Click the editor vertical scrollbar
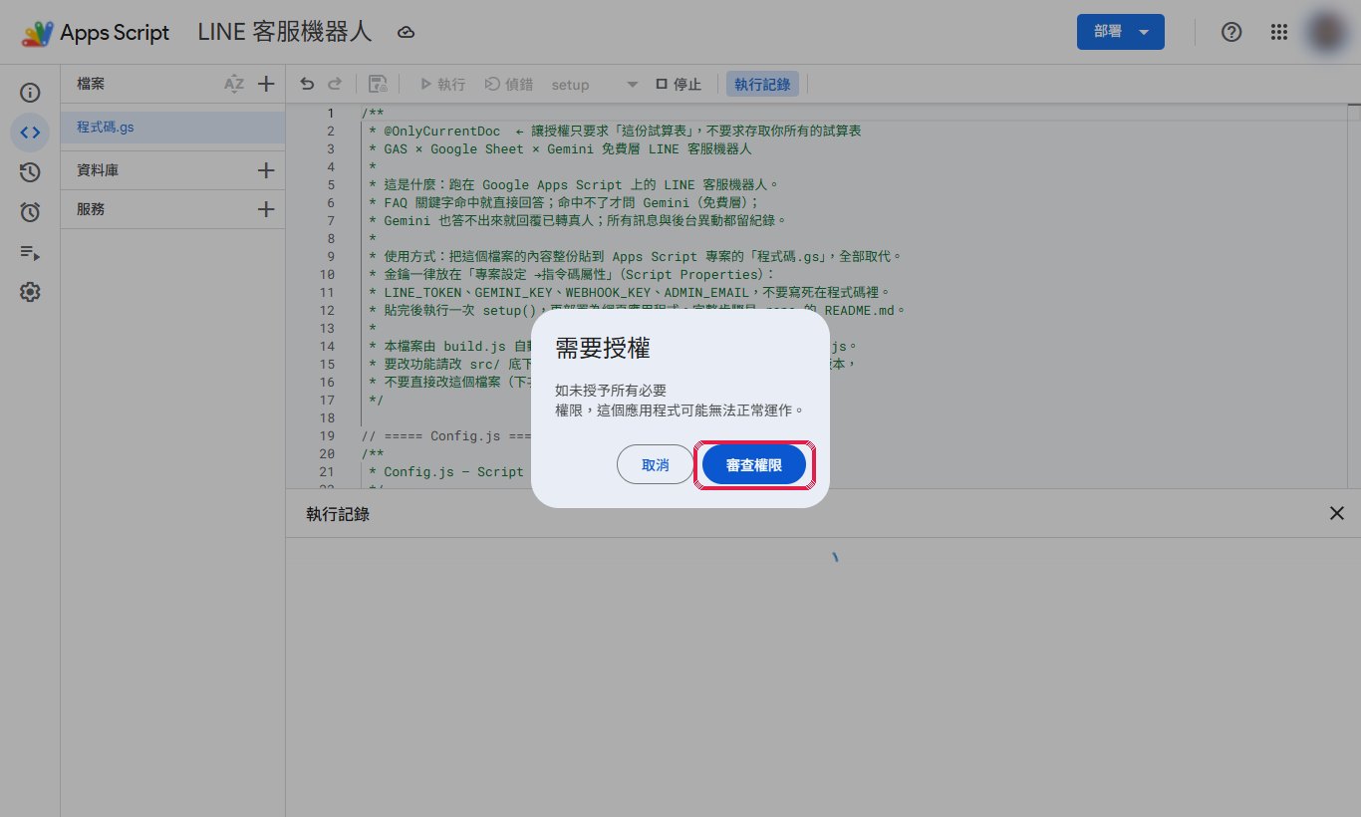 (x=1355, y=295)
